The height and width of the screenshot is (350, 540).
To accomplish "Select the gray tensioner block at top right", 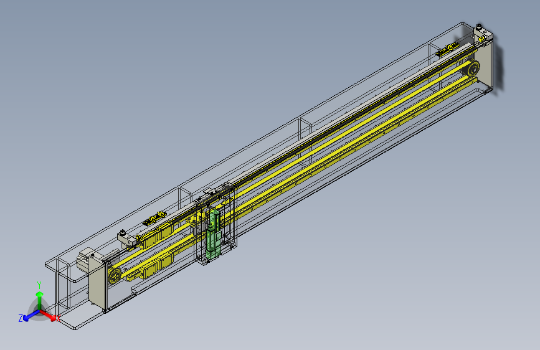I will tap(483, 34).
